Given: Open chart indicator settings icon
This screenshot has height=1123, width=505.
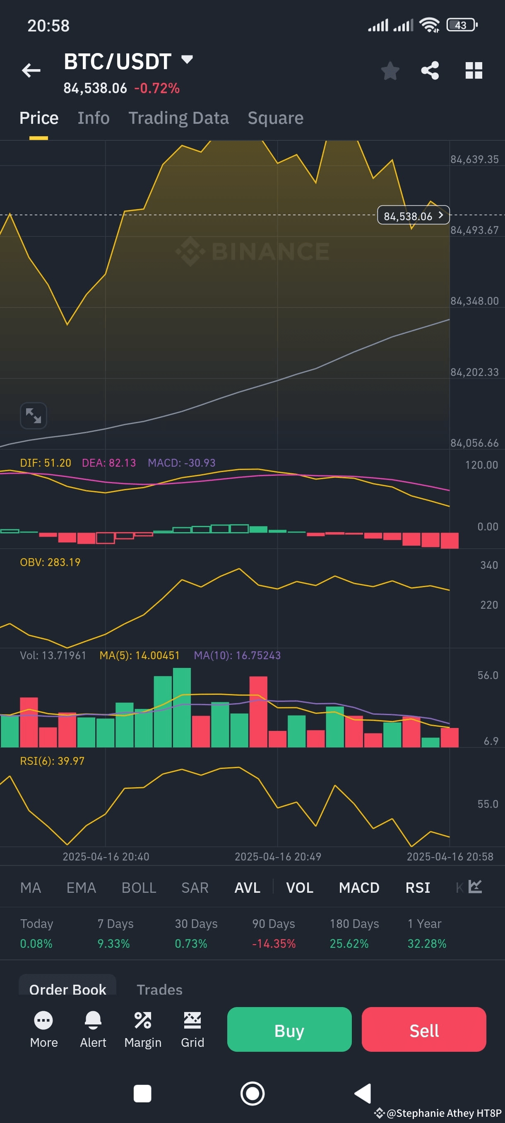Looking at the screenshot, I should [x=475, y=886].
